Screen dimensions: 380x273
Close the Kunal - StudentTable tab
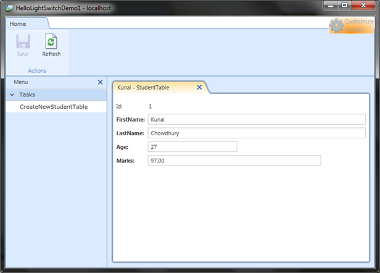pyautogui.click(x=199, y=87)
